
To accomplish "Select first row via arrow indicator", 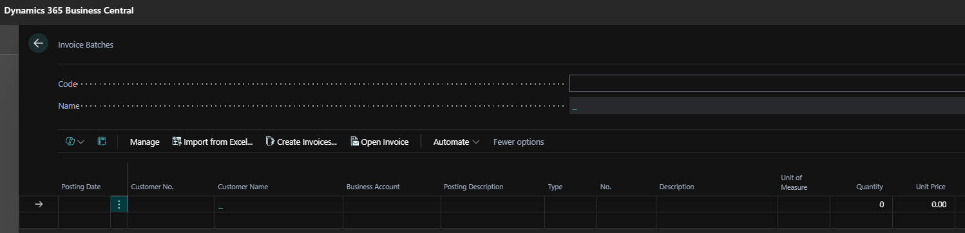I will (39, 204).
